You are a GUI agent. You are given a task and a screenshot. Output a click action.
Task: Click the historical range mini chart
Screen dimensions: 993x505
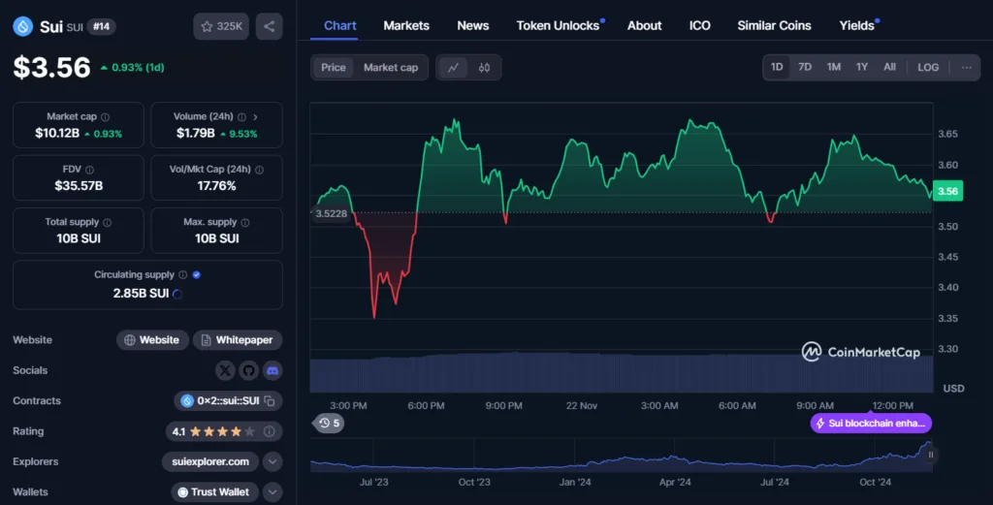621,455
